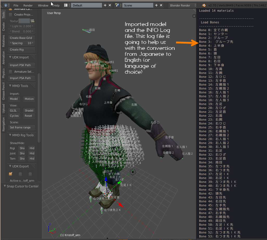This screenshot has width=267, height=240.
Task: Click 'Loaded 14 materials' log line
Action: tap(216, 11)
